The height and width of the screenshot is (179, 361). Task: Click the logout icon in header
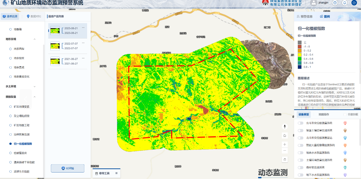coord(354,3)
